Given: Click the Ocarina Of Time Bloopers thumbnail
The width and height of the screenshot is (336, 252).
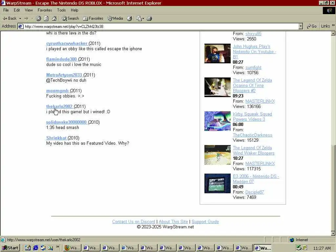Looking at the screenshot, I should pos(218,87).
